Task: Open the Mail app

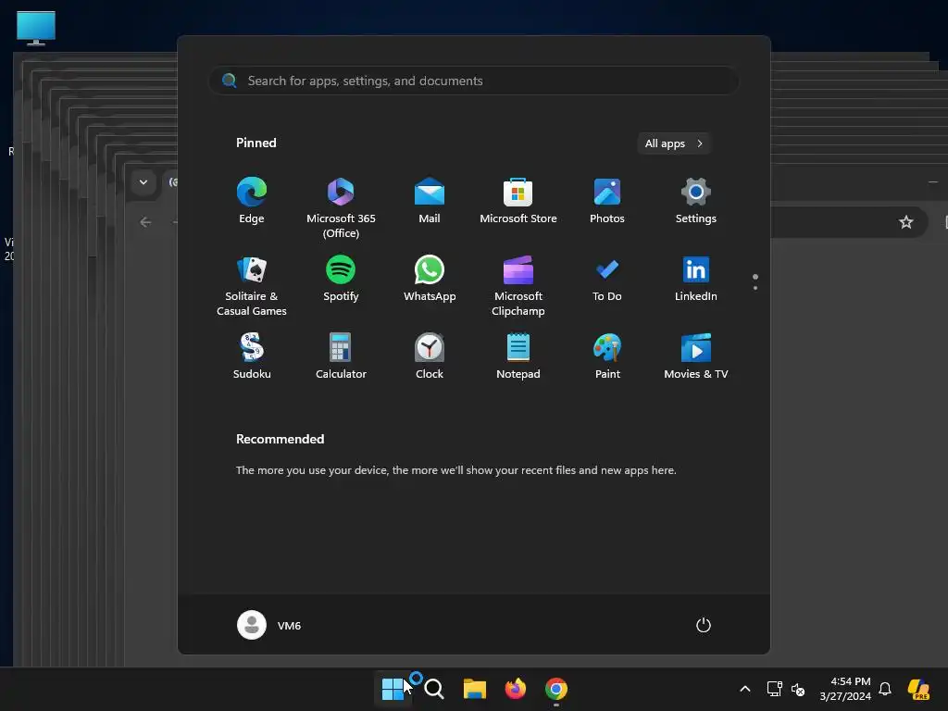Action: click(x=430, y=201)
